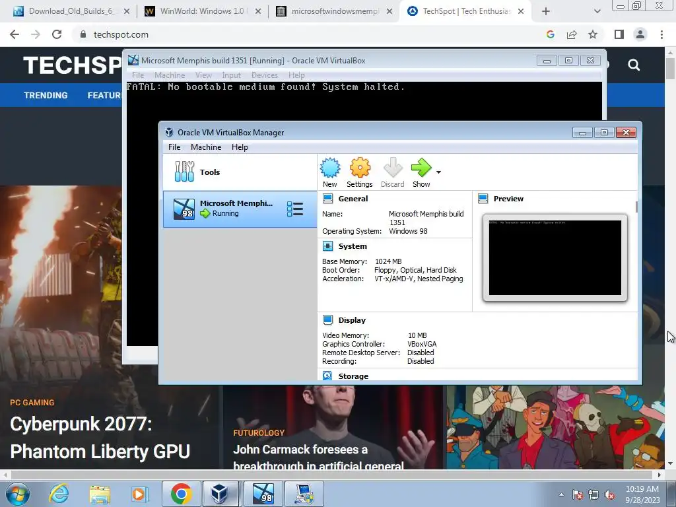The height and width of the screenshot is (507, 676).
Task: Open Help menu in Memphis VM window
Action: 296,75
